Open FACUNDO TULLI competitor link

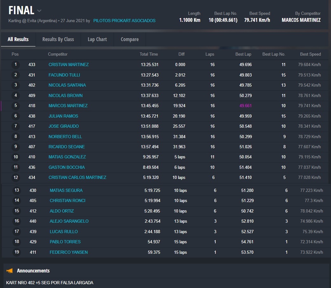click(64, 75)
